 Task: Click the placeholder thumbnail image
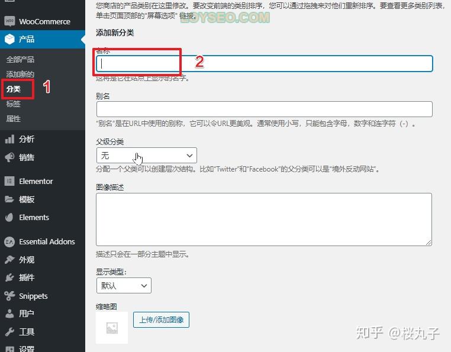pyautogui.click(x=112, y=328)
